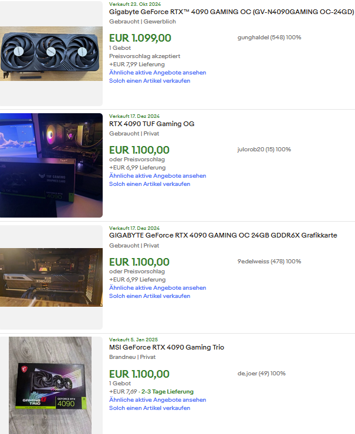Screen dimensions: 355x434
Task: Click 'Ähnliche aktive Angebote ansehen' under GDDR6X Grafikkarte listing
Action: pyautogui.click(x=158, y=288)
